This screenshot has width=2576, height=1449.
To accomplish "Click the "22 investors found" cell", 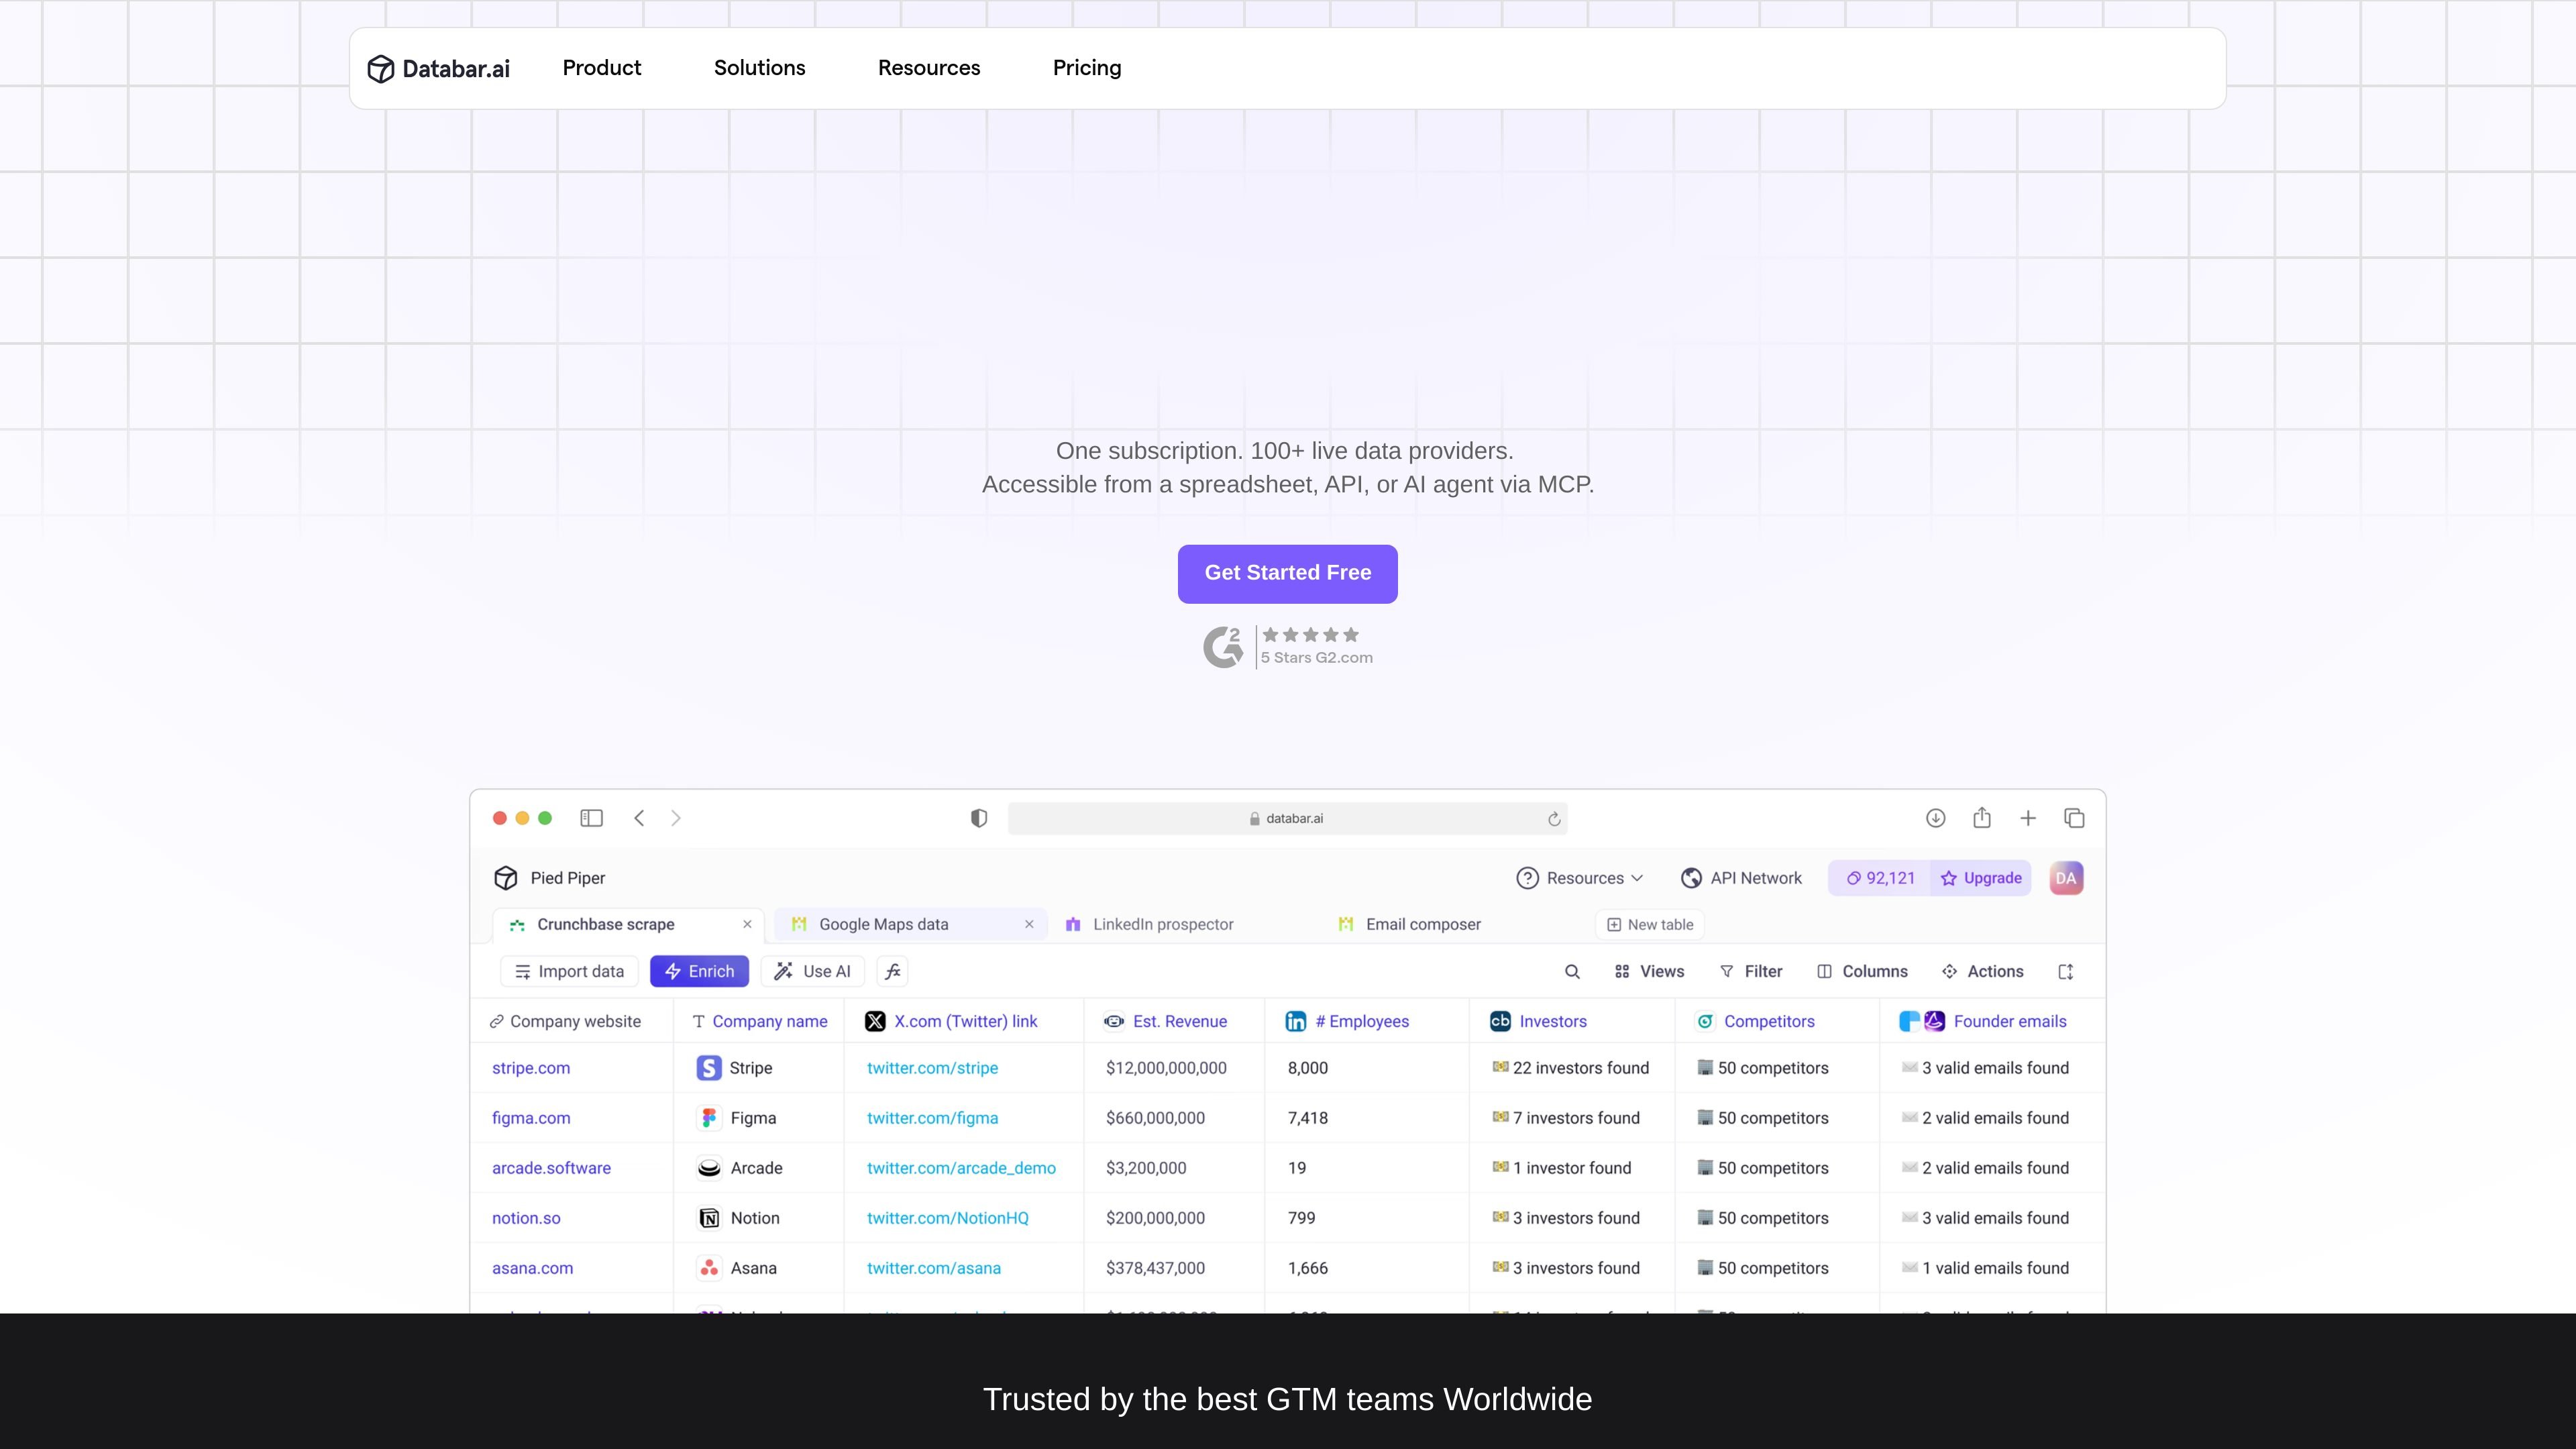I will (1571, 1068).
